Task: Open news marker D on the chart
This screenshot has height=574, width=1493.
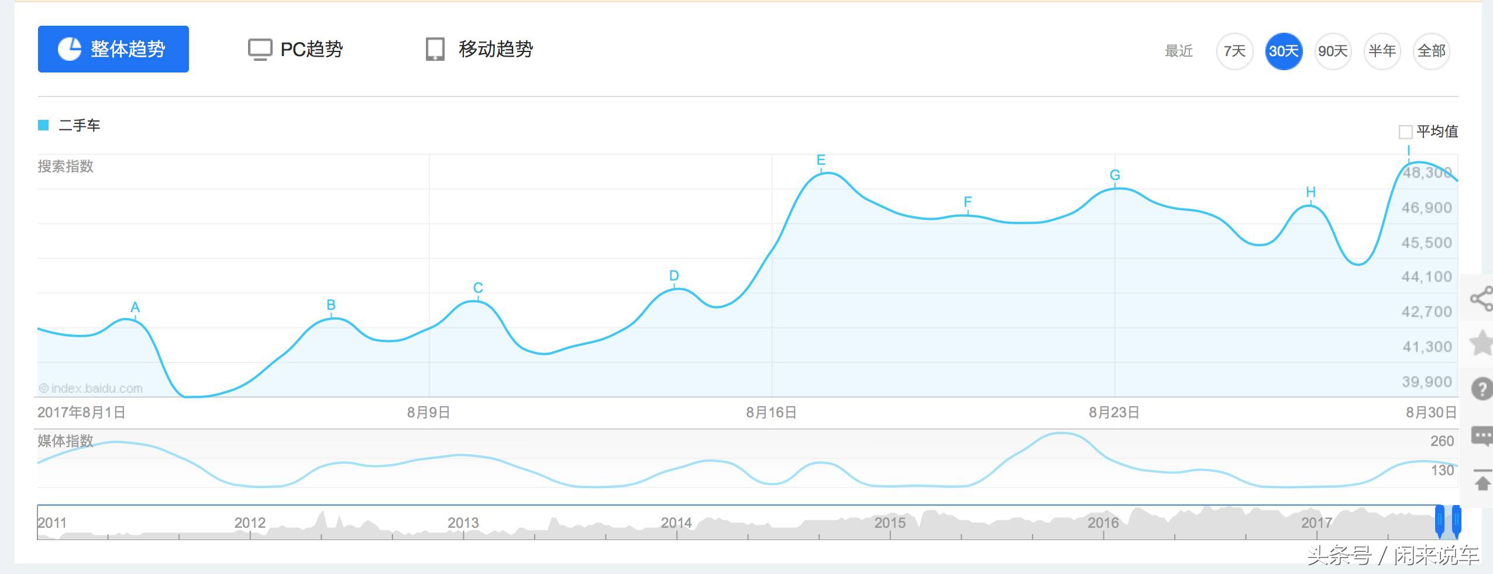Action: tap(674, 276)
